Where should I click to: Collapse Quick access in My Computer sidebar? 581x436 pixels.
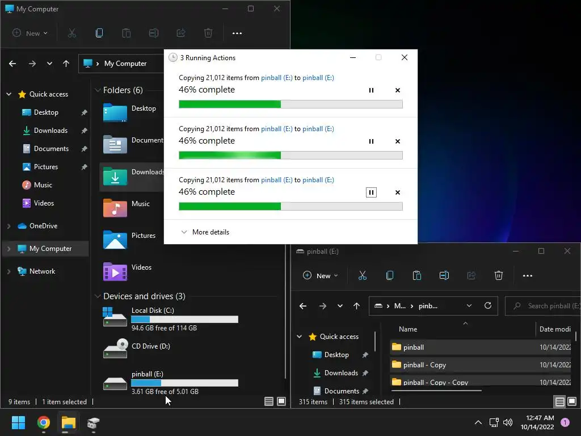click(x=9, y=94)
